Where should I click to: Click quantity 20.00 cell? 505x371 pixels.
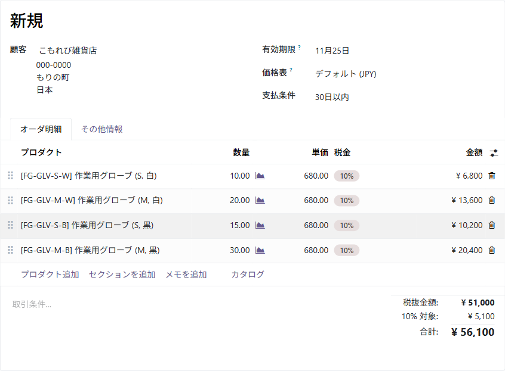239,200
